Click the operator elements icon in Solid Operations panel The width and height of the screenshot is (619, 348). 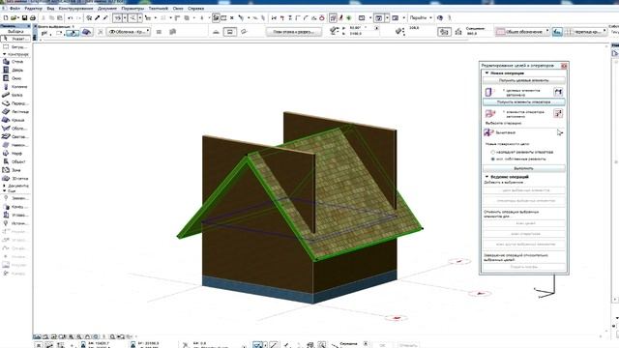(489, 114)
